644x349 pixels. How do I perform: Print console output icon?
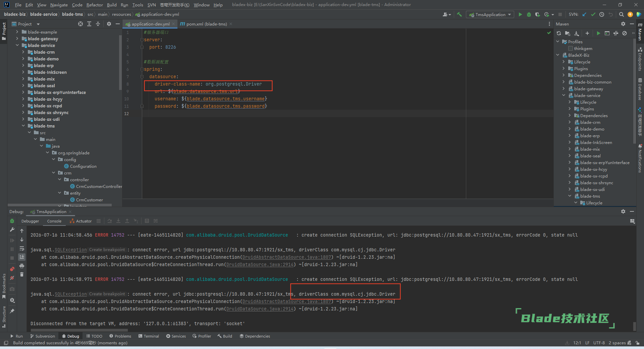pos(22,266)
